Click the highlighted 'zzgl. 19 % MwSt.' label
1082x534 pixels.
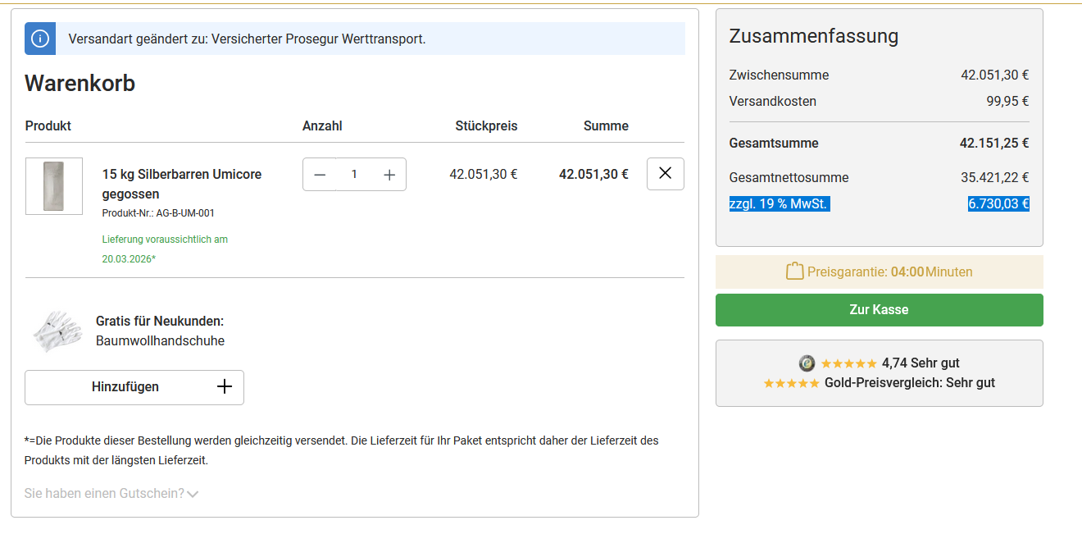[x=780, y=204]
